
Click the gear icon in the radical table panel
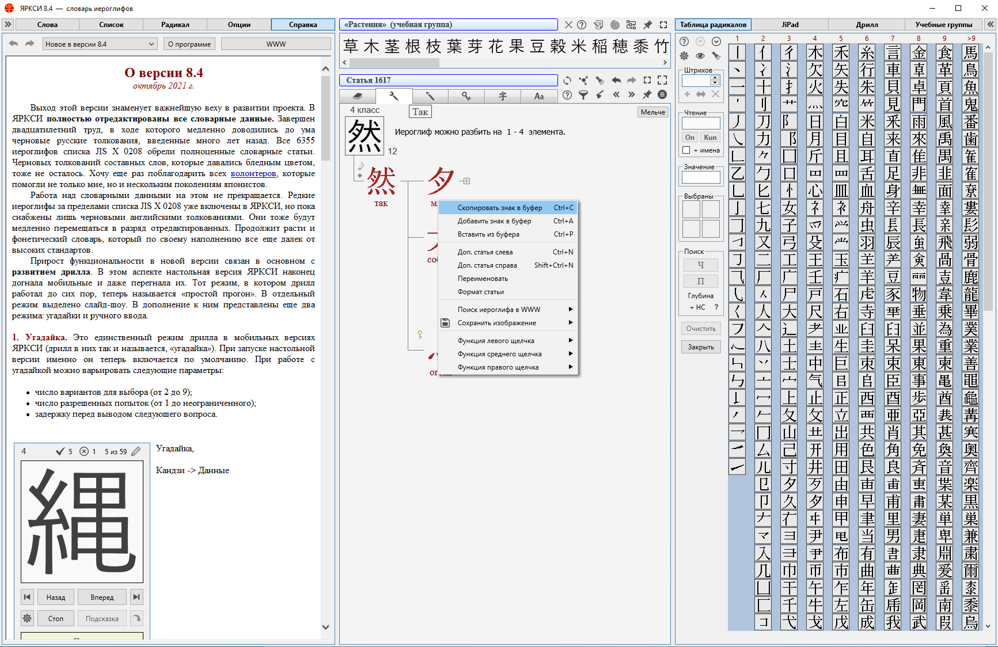pos(684,56)
